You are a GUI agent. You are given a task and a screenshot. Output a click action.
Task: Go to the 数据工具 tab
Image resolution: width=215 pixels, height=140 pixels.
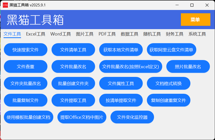pos(129,34)
